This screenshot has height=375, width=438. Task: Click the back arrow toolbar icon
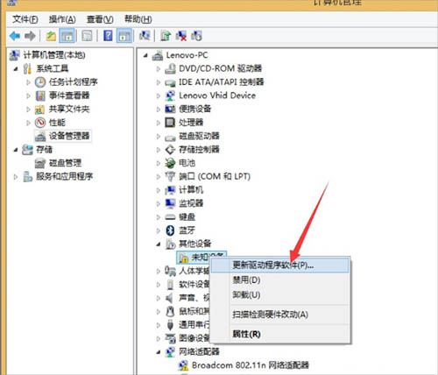click(15, 36)
